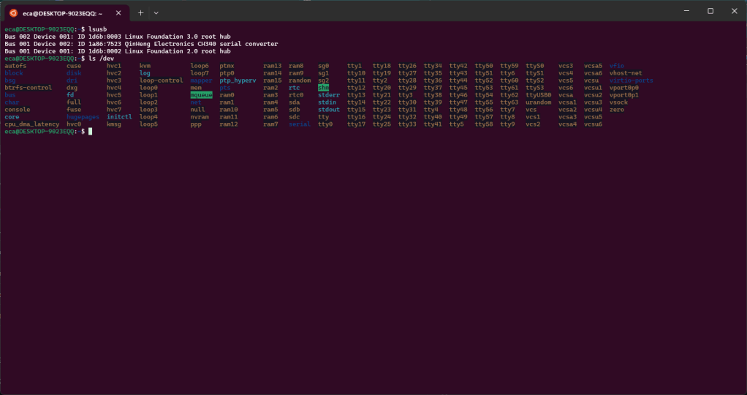Open a new tab with the plus icon
This screenshot has width=747, height=395.
click(x=141, y=12)
